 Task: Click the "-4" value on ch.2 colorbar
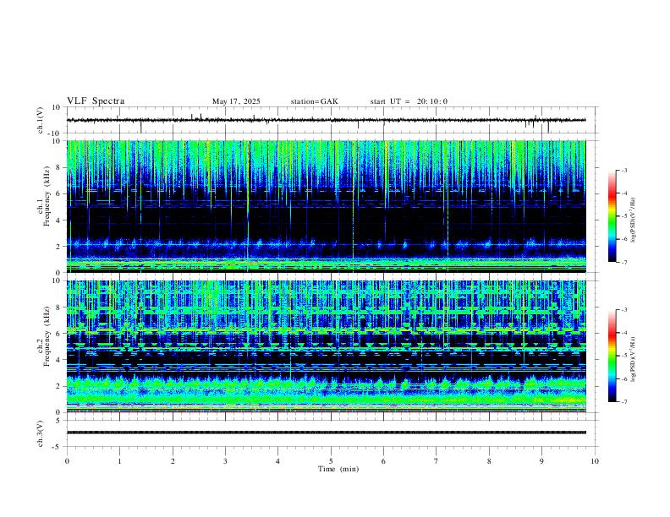click(x=623, y=333)
